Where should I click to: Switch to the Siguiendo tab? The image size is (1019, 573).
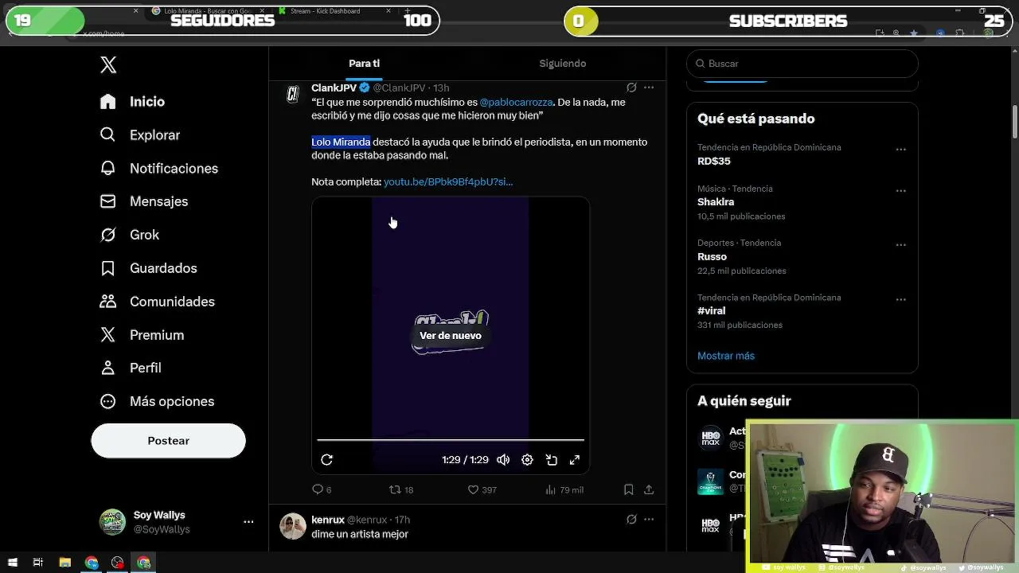click(x=563, y=64)
